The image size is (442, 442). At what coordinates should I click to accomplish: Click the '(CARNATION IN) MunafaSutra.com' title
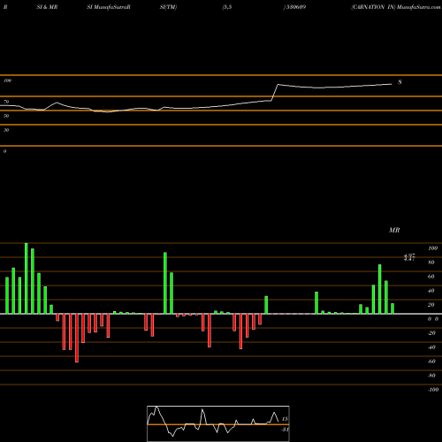(x=396, y=7)
